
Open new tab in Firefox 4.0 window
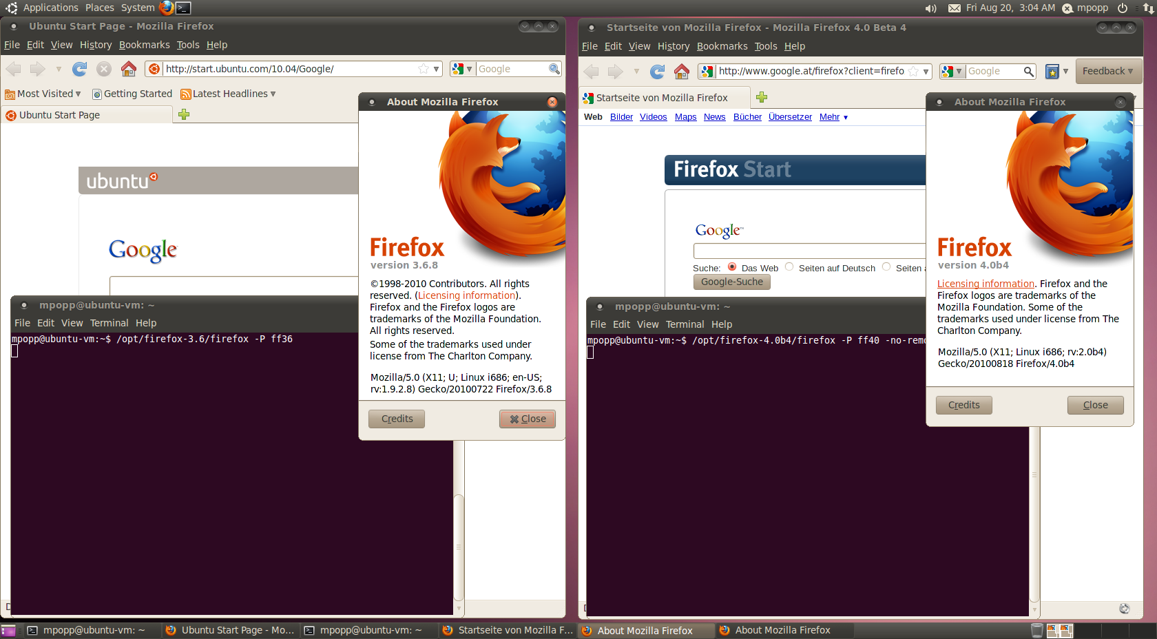[x=762, y=97]
